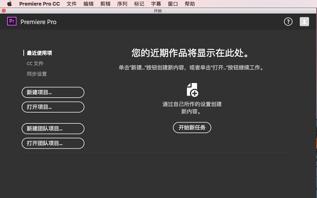The height and width of the screenshot is (198, 317).
Task: Open the 帮助 menu
Action: [x=190, y=4]
